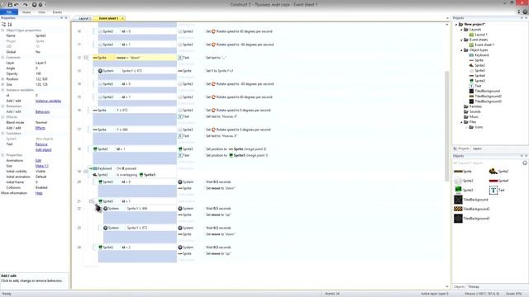The height and width of the screenshot is (297, 529).
Task: Collapse Object type properties section
Action: pos(2,31)
